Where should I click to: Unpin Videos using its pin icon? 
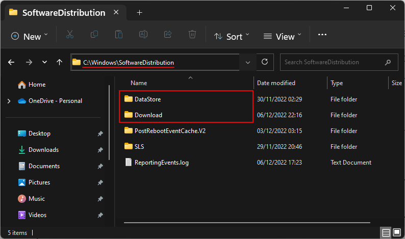(100, 215)
